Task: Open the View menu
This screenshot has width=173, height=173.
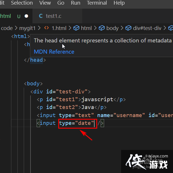Action: (45, 3)
